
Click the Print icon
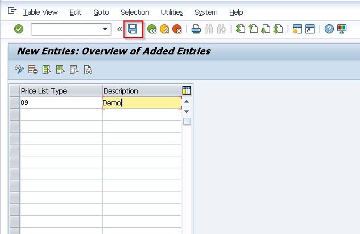[x=196, y=29]
